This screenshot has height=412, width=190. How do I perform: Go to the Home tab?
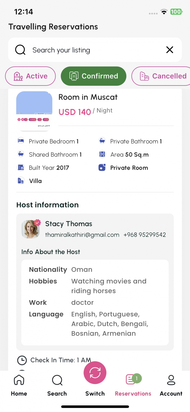tap(19, 386)
